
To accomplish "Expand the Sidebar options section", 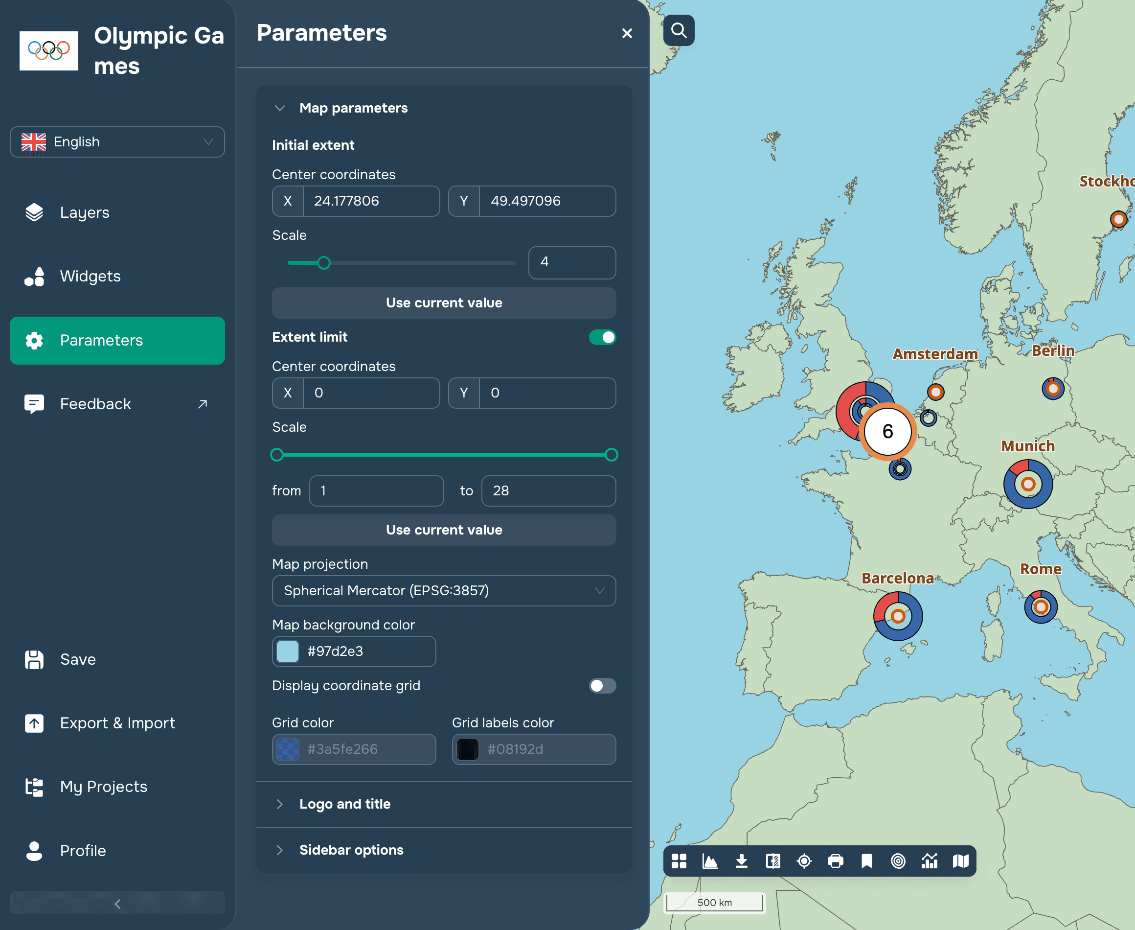I will click(x=351, y=850).
